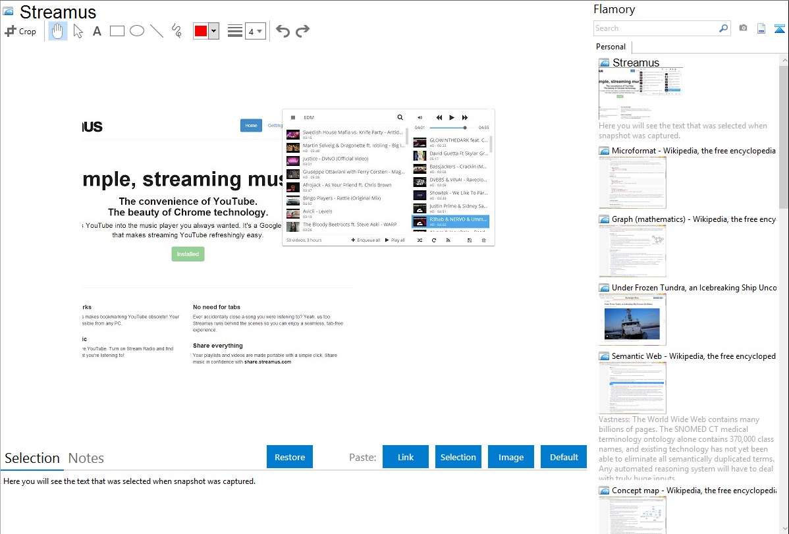Switch to the Personal tab
Screen dimensions: 789x534
611,47
